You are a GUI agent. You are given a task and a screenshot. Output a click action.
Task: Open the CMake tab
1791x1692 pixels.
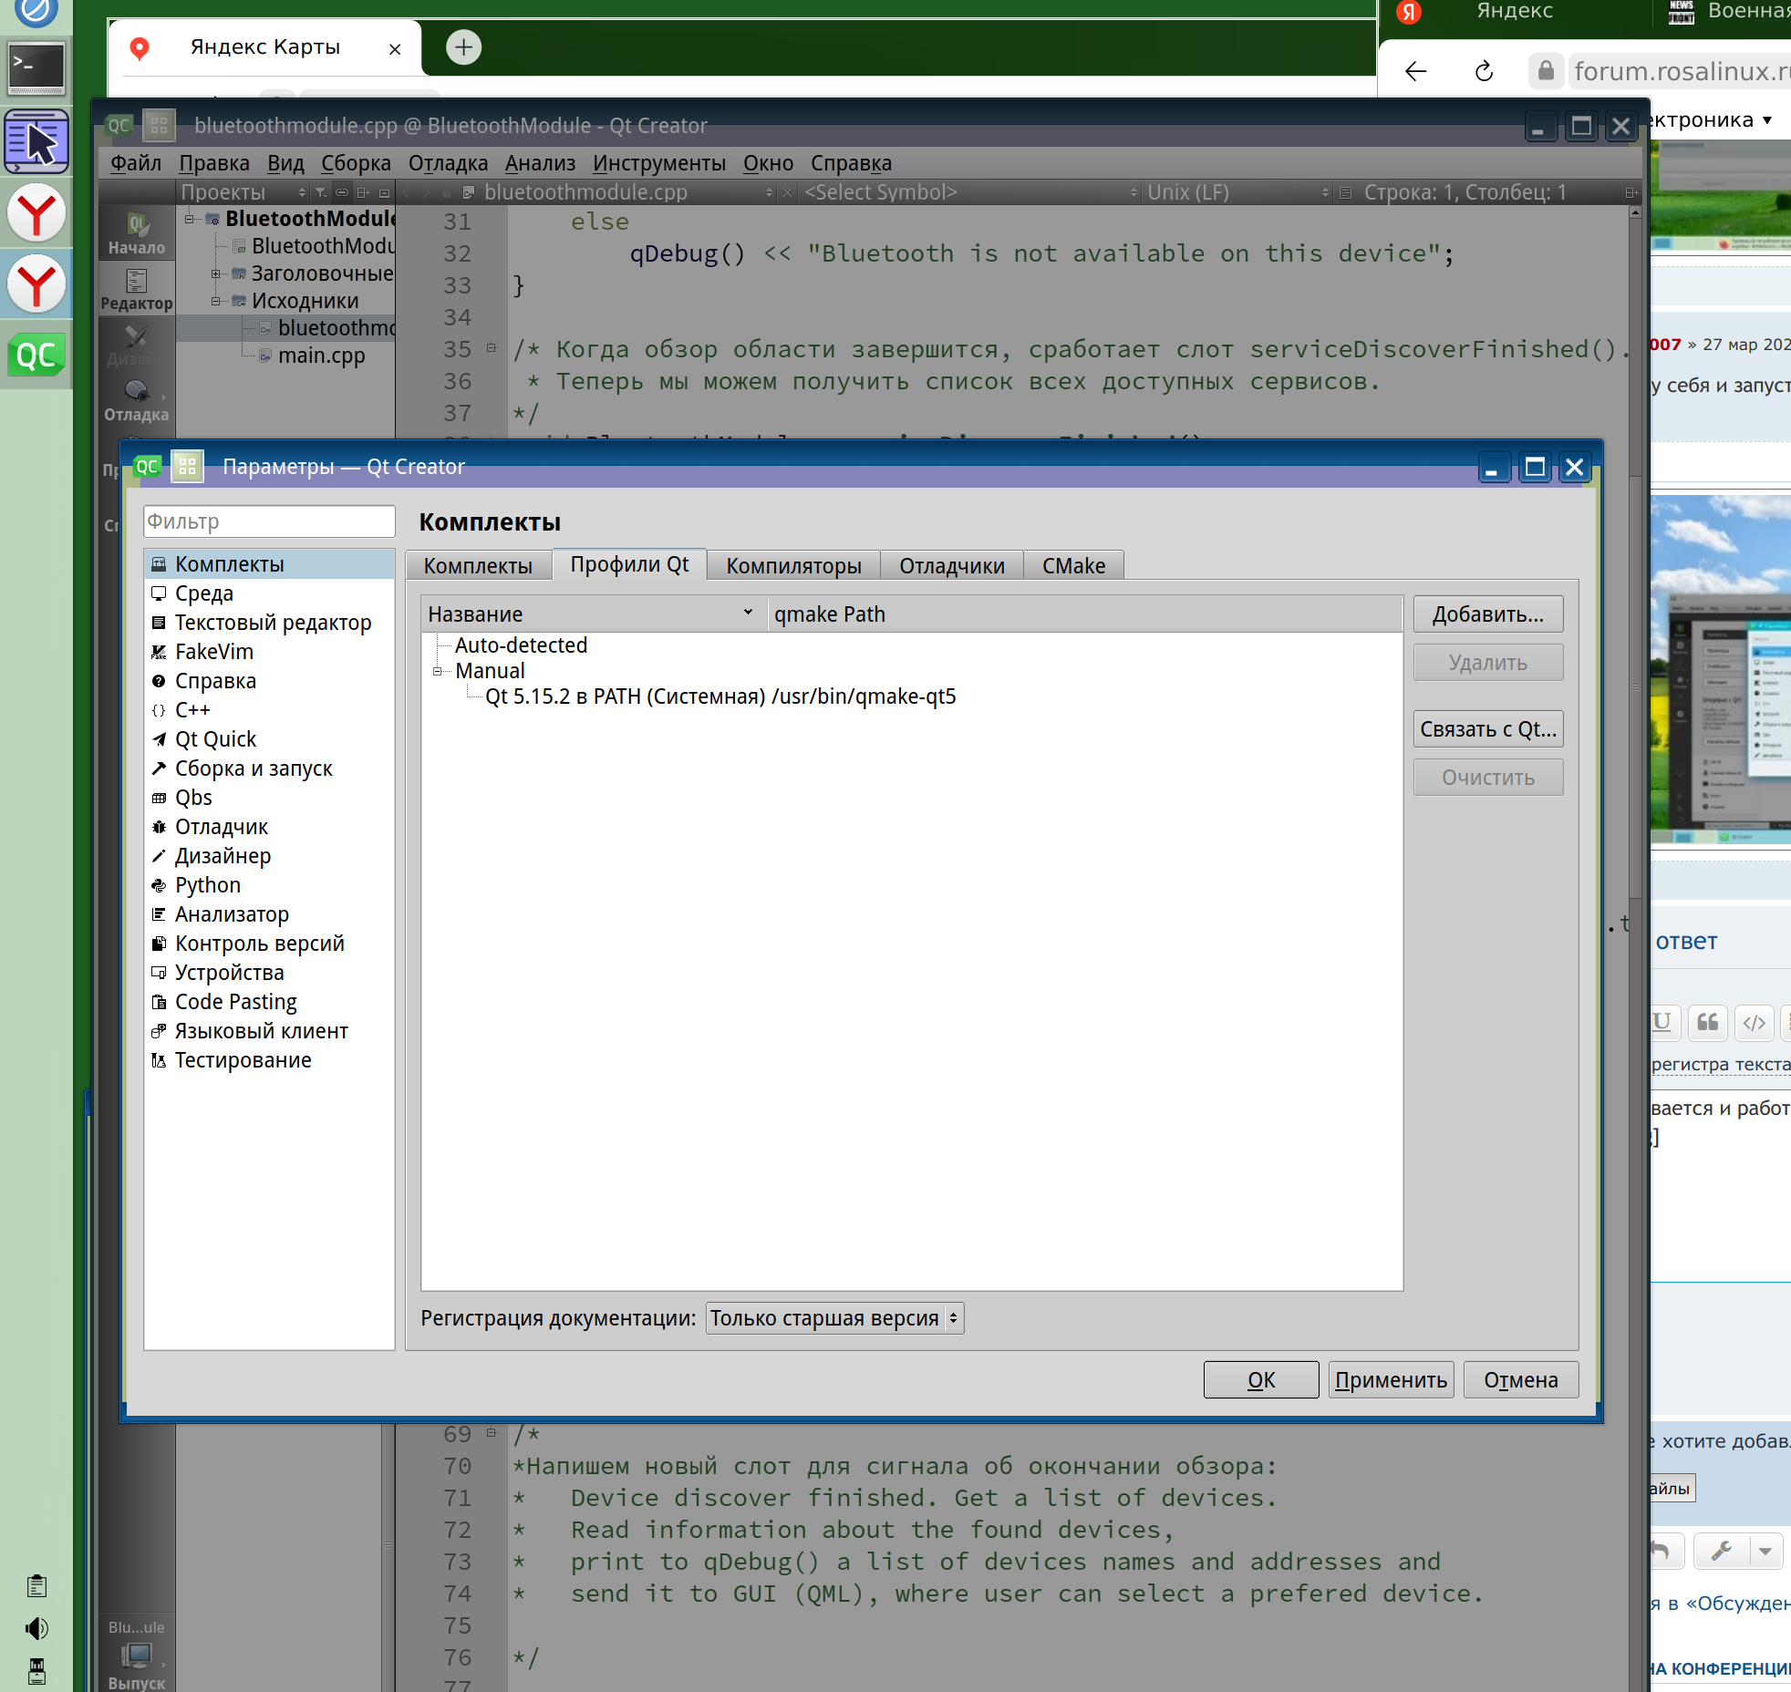click(1072, 566)
